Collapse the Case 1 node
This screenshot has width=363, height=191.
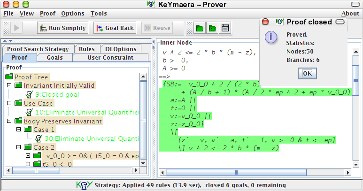18,130
